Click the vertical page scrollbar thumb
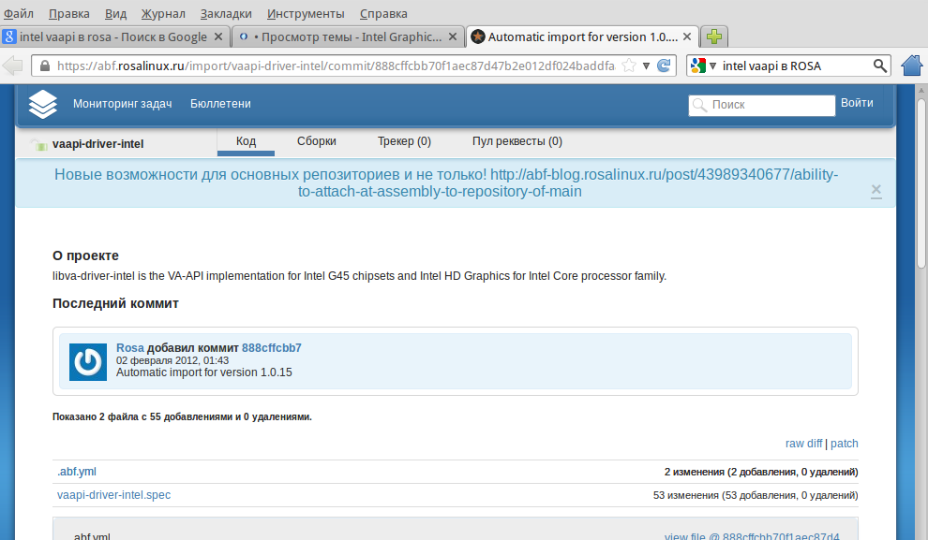928x540 pixels. click(x=921, y=183)
